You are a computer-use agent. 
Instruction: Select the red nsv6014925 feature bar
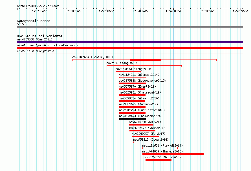(x=141, y=125)
